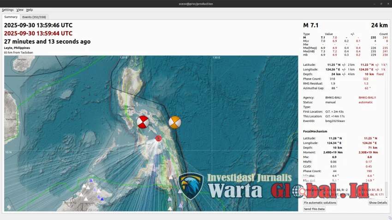Switch to the Summary tab
392x220 pixels.
point(11,17)
